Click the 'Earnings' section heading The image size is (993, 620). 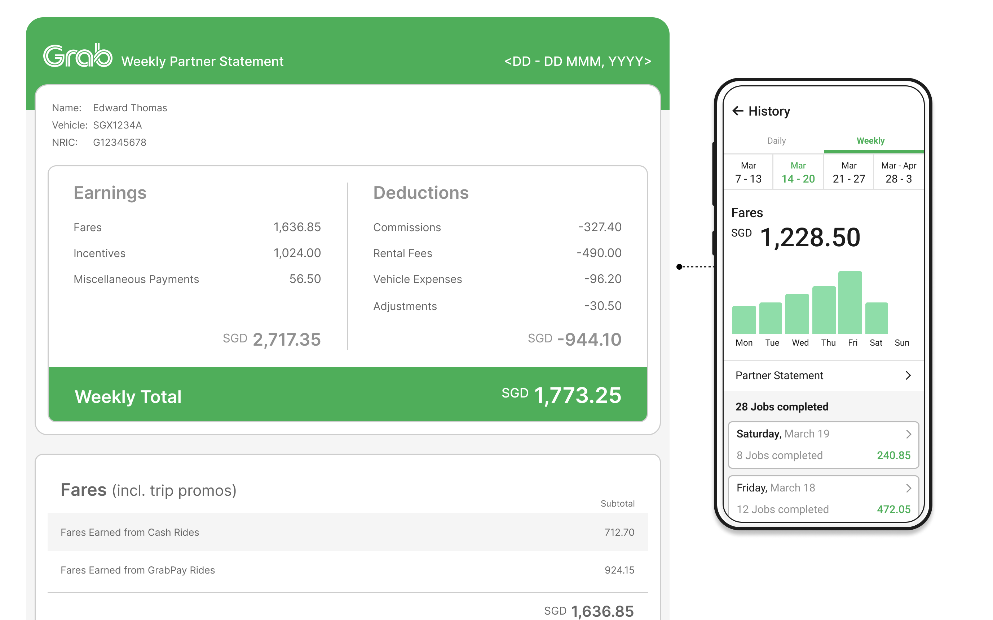pyautogui.click(x=110, y=193)
